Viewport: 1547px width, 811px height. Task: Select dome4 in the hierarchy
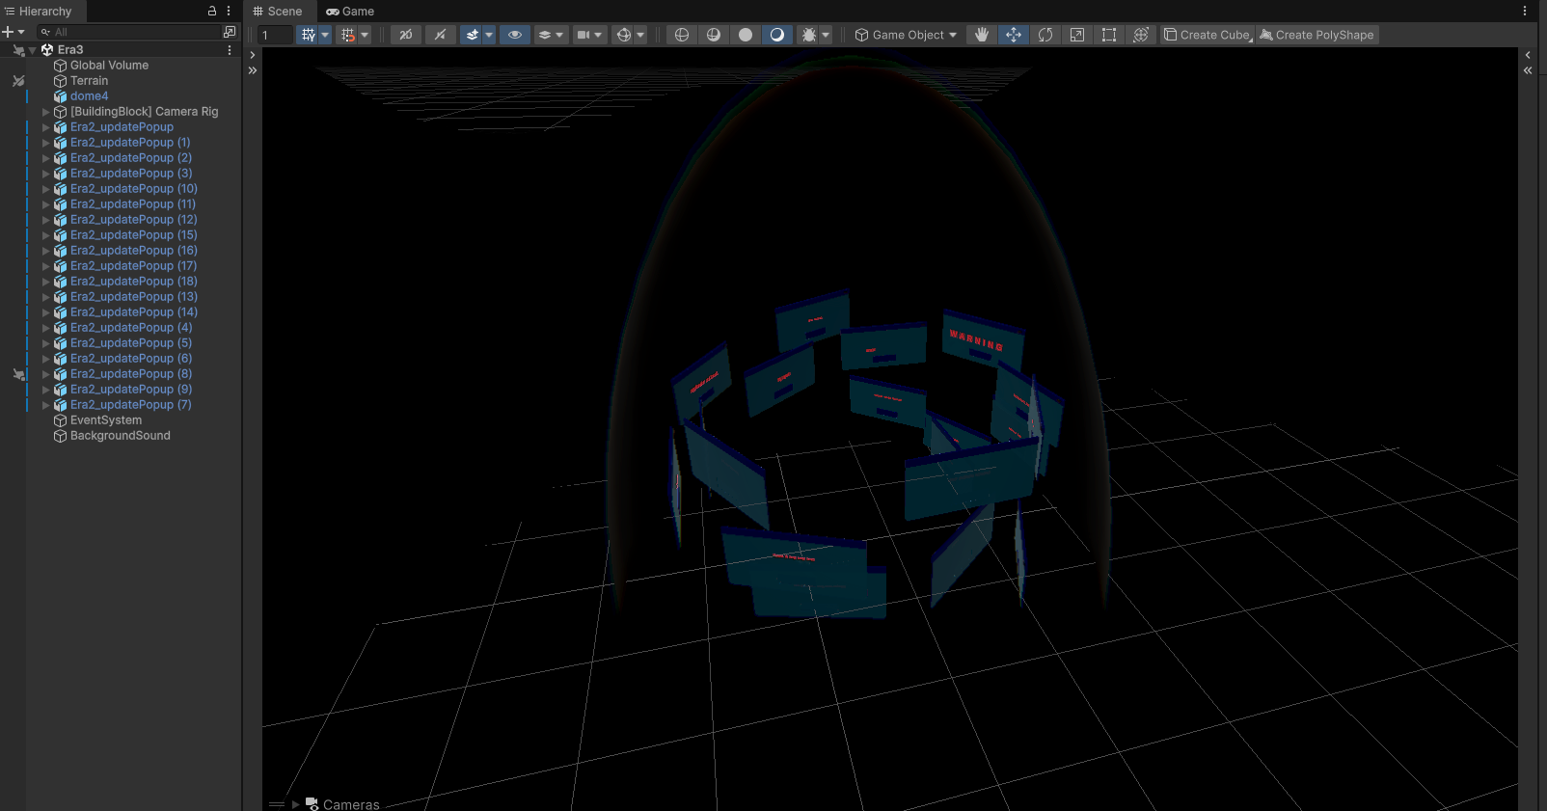pyautogui.click(x=89, y=96)
